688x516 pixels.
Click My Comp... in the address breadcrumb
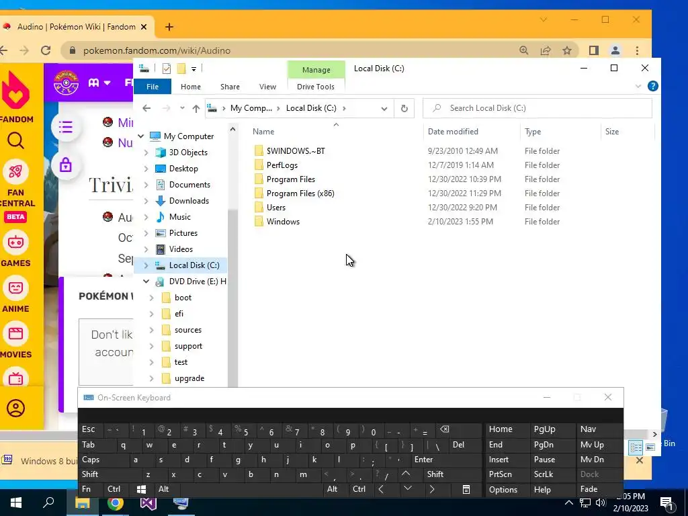[x=251, y=108]
